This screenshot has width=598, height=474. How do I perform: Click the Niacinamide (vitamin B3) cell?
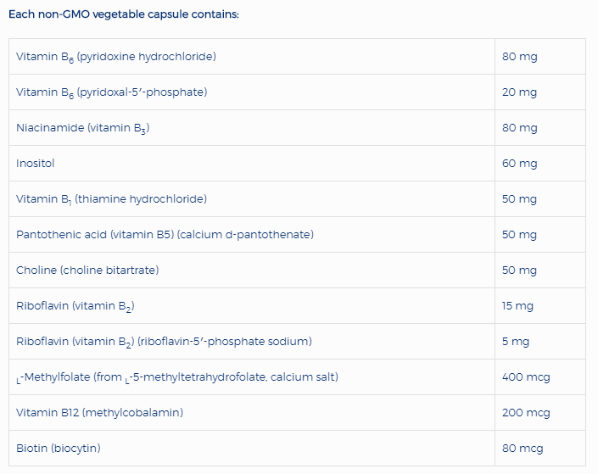(83, 128)
